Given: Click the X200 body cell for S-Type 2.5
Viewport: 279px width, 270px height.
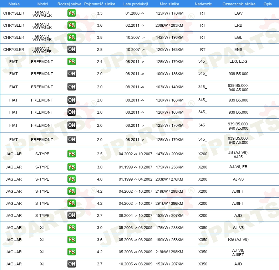Looking at the screenshot, I should [x=203, y=154].
